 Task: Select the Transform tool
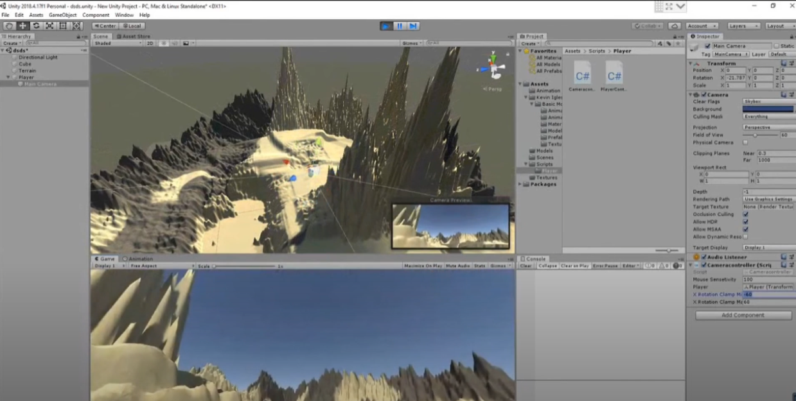(76, 26)
